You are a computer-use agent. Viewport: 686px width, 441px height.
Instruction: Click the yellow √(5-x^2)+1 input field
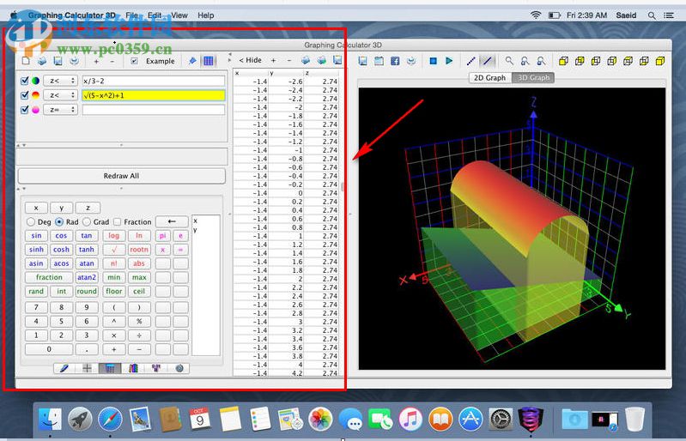tap(154, 95)
